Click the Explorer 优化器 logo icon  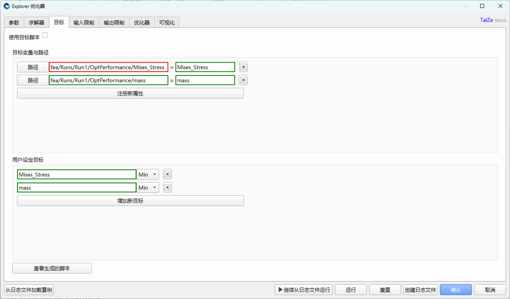tap(6, 6)
